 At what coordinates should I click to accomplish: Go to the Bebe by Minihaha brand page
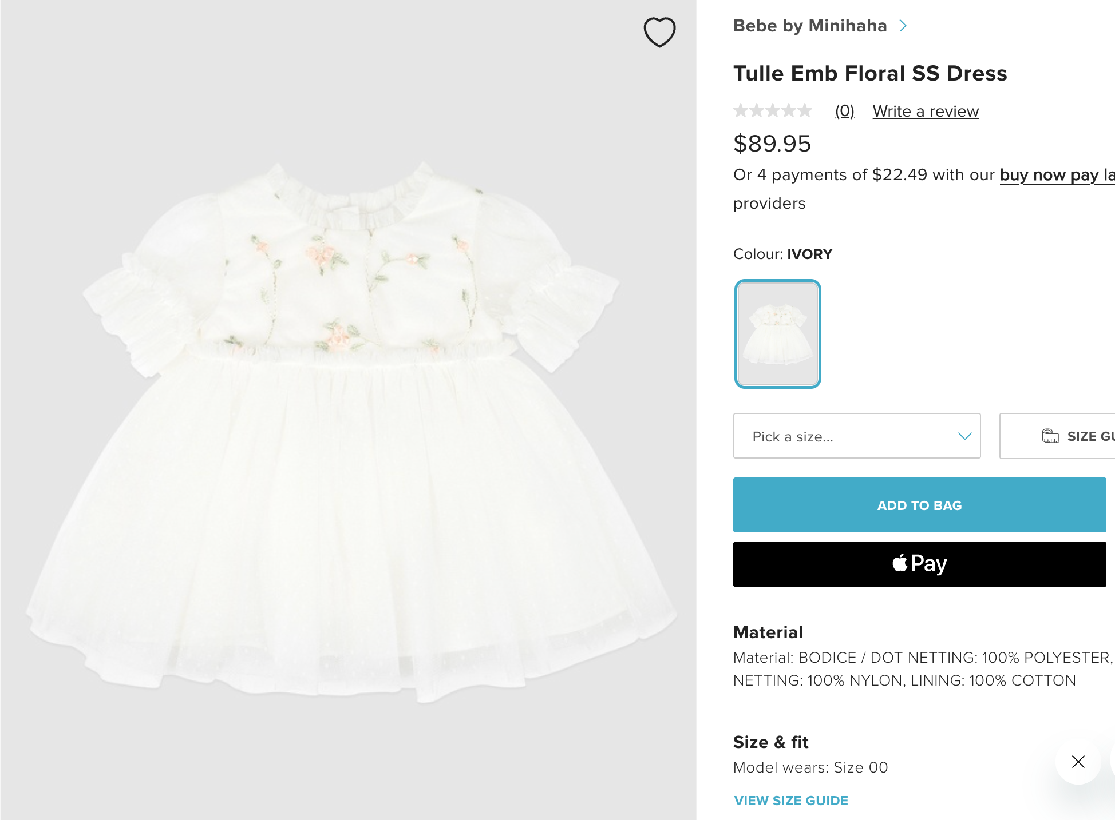809,26
